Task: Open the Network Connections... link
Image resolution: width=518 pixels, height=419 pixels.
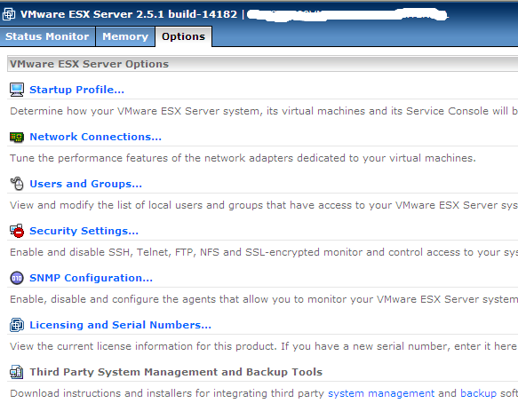Action: (95, 137)
